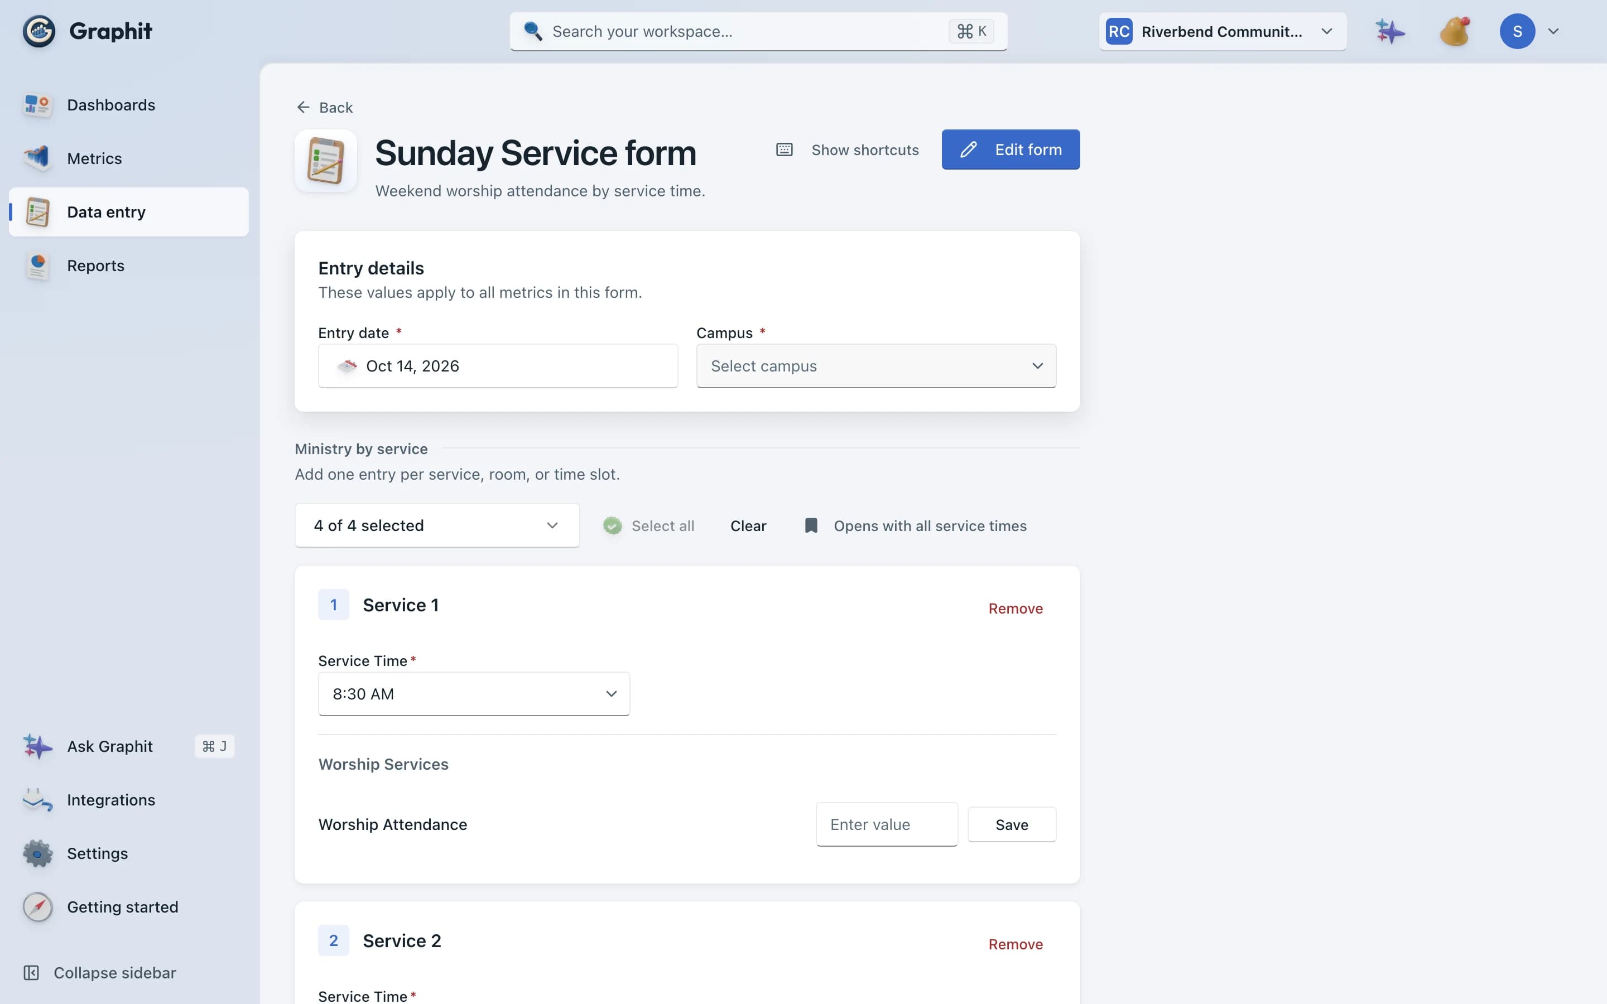The height and width of the screenshot is (1004, 1607).
Task: Click the RC workspace badge icon
Action: pos(1119,31)
